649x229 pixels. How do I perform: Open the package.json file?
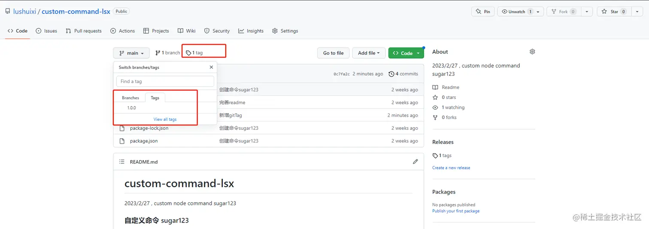pyautogui.click(x=144, y=141)
